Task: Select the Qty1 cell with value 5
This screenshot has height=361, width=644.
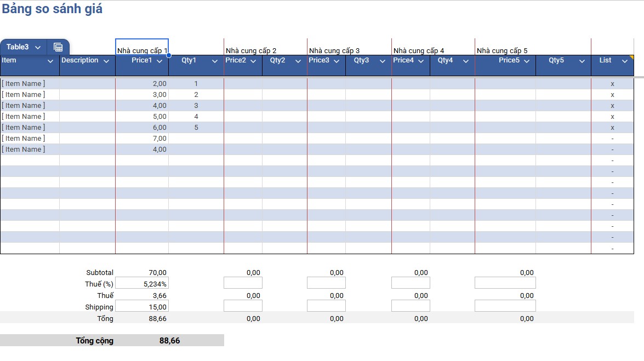Action: pyautogui.click(x=196, y=127)
